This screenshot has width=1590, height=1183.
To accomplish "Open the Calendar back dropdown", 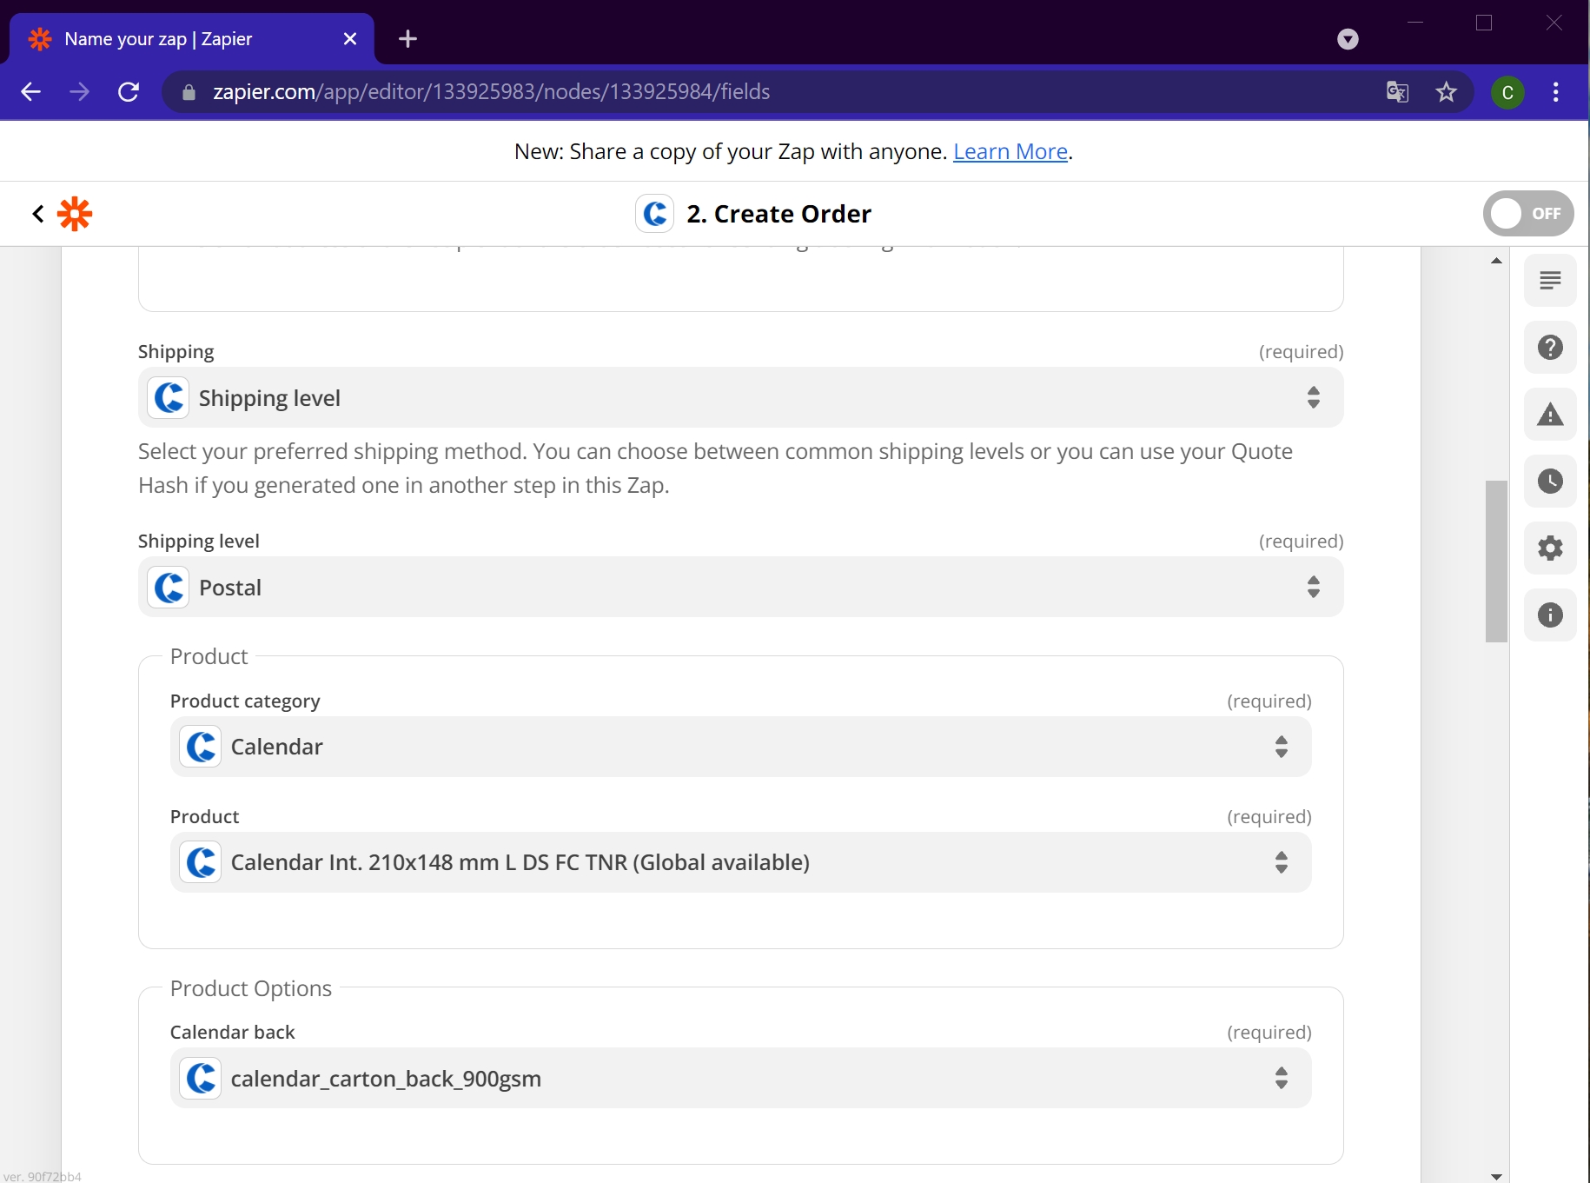I will point(740,1078).
